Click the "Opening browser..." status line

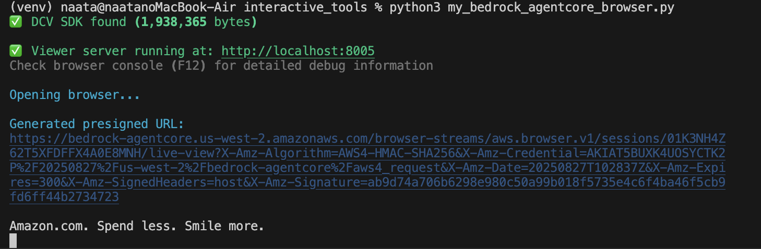pyautogui.click(x=75, y=95)
